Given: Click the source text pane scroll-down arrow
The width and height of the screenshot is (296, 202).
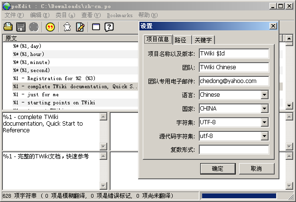Looking at the screenshot, I should point(103,147).
